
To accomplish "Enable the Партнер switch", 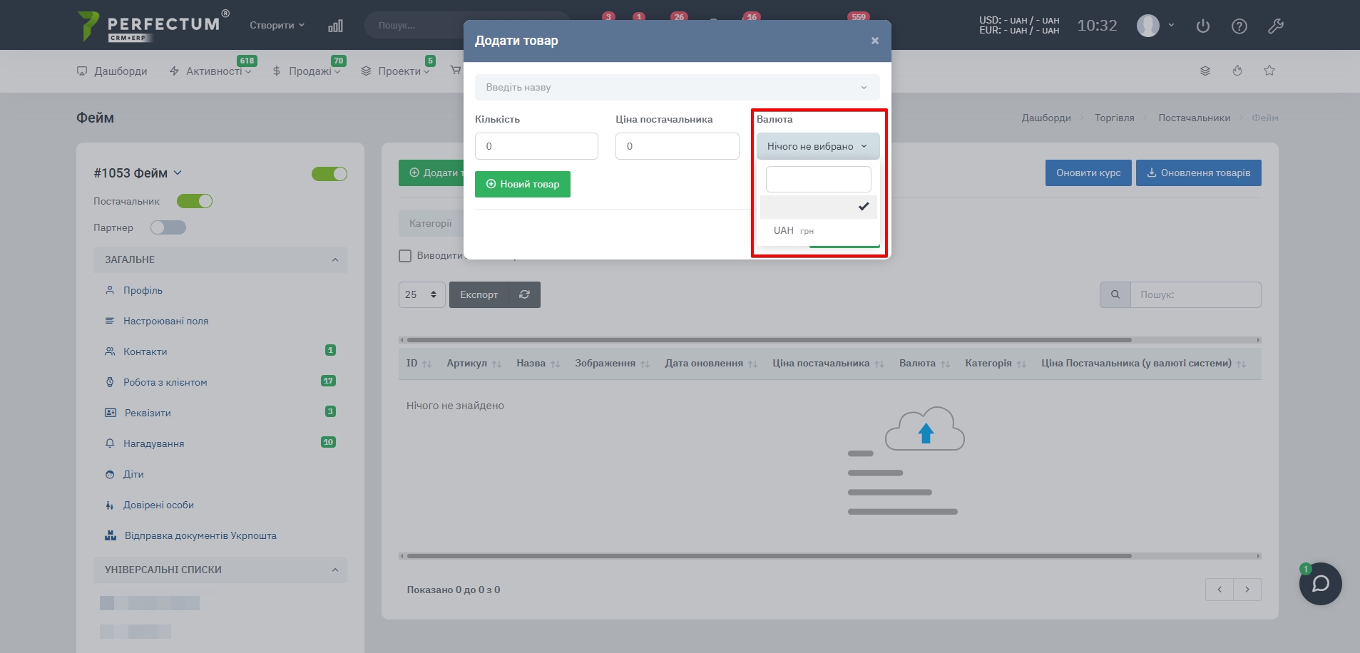I will 168,227.
